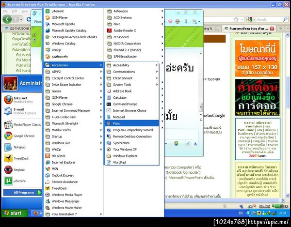
Task: Launch Adobe Reader X
Action: tap(135, 30)
